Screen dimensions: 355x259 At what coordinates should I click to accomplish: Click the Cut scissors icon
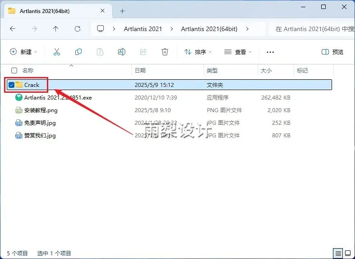(57, 52)
